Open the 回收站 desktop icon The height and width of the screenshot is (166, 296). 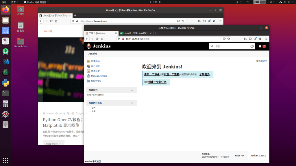21,27
